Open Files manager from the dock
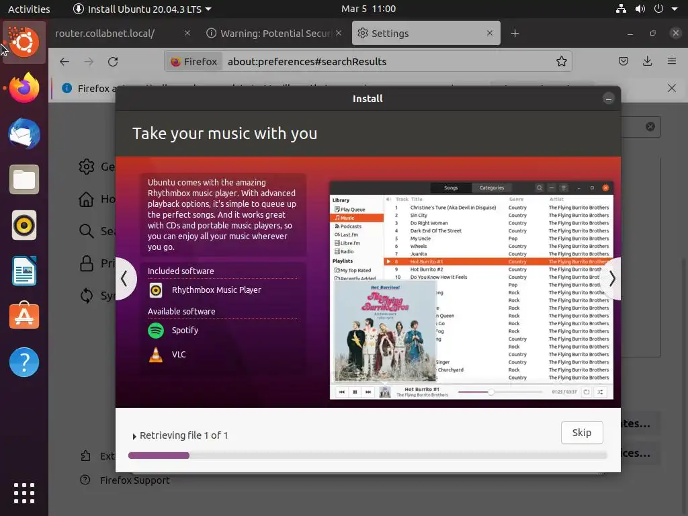This screenshot has width=688, height=516. coord(24,179)
